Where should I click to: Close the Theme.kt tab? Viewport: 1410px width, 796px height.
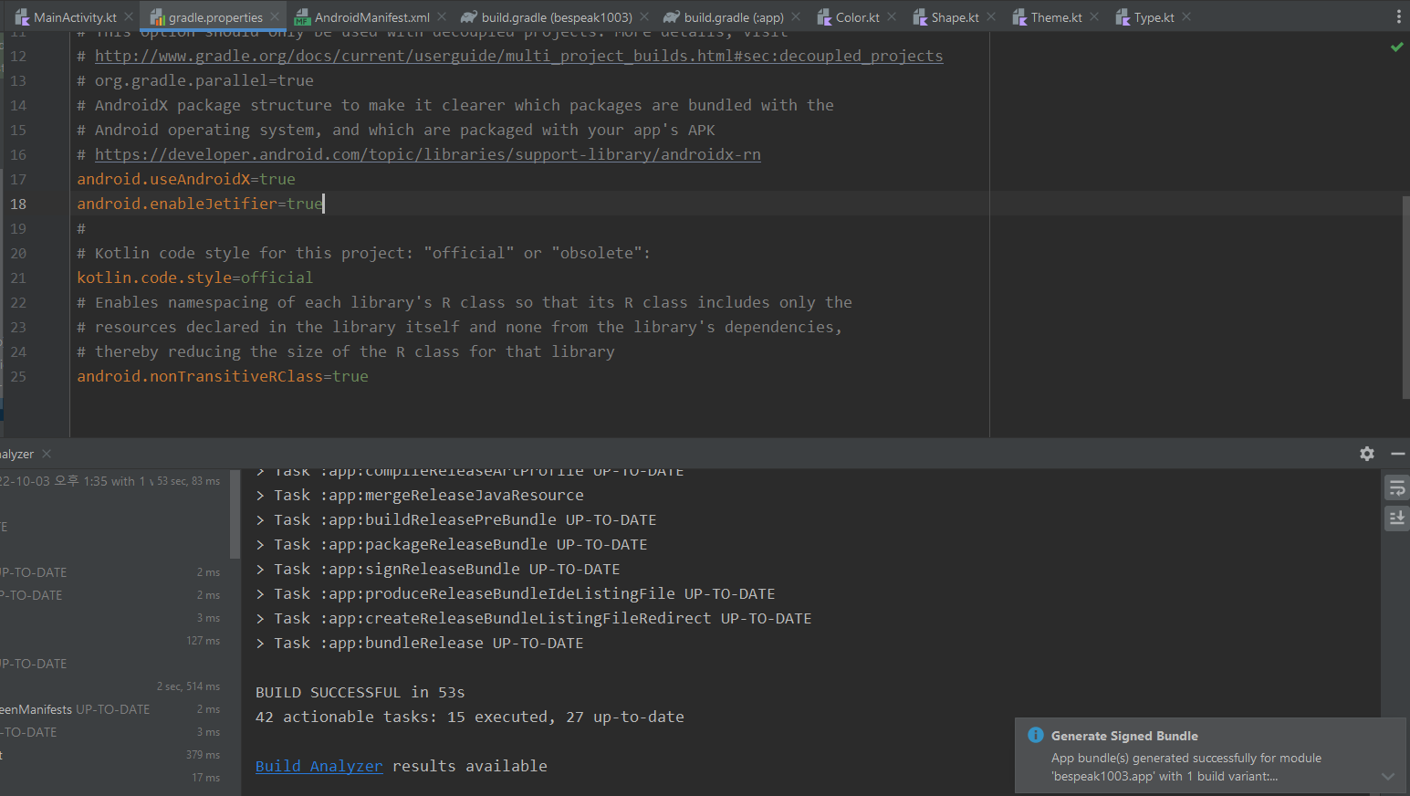(1094, 16)
